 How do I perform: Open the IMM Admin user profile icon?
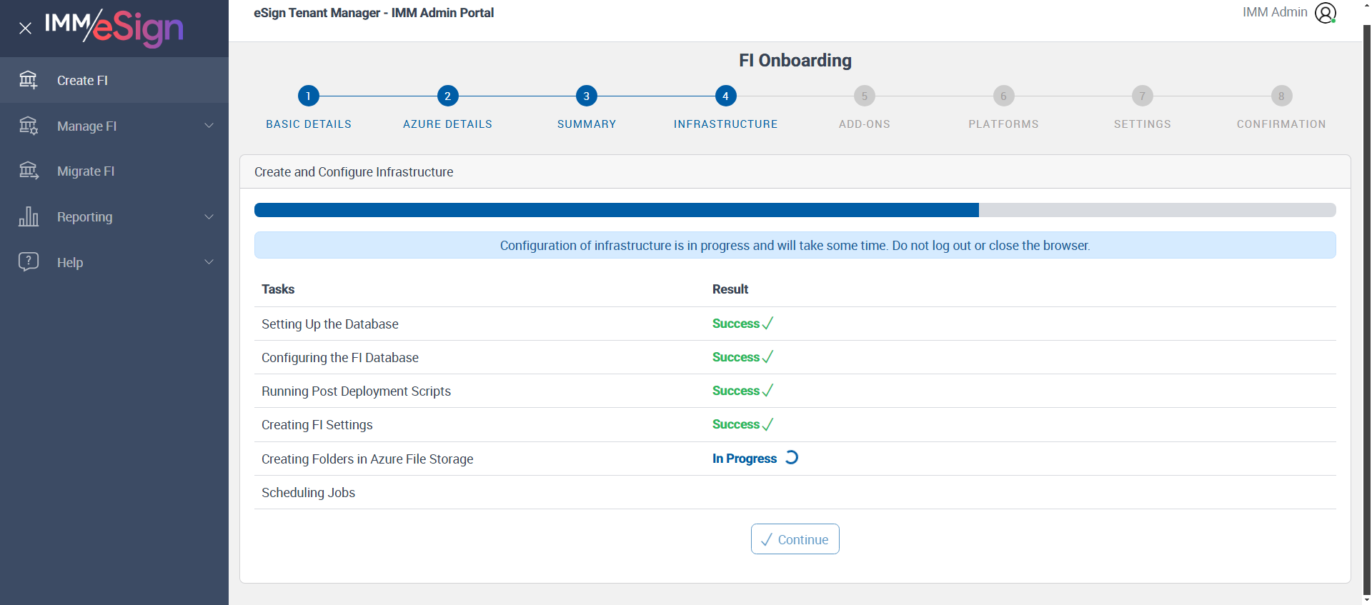[1325, 13]
